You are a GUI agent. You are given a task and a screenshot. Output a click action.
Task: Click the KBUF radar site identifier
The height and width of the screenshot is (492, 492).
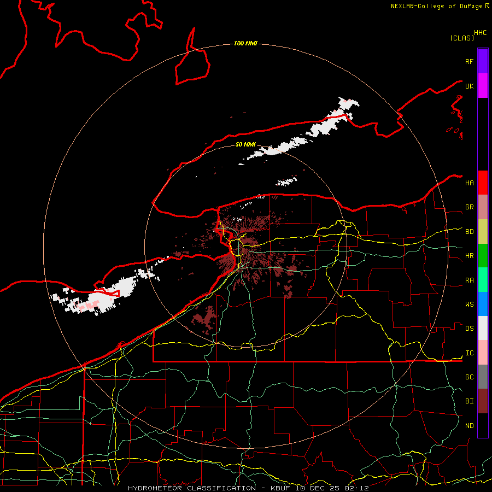[280, 488]
